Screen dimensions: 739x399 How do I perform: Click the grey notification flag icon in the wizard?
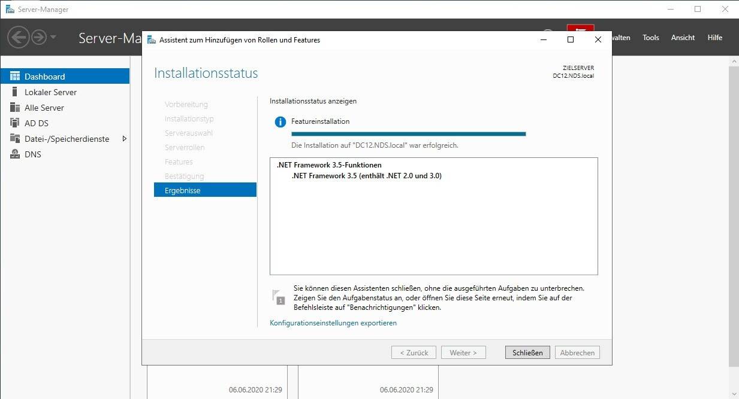tap(278, 297)
